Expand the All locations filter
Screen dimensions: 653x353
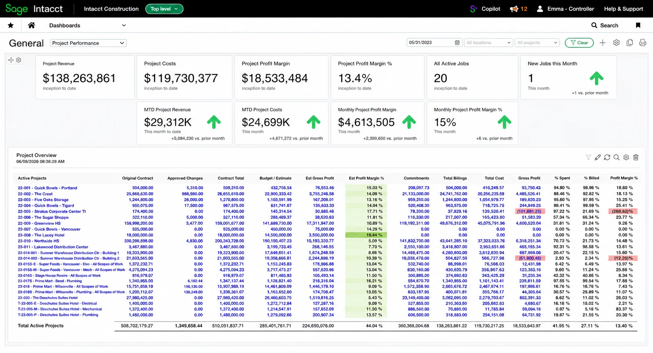[488, 43]
